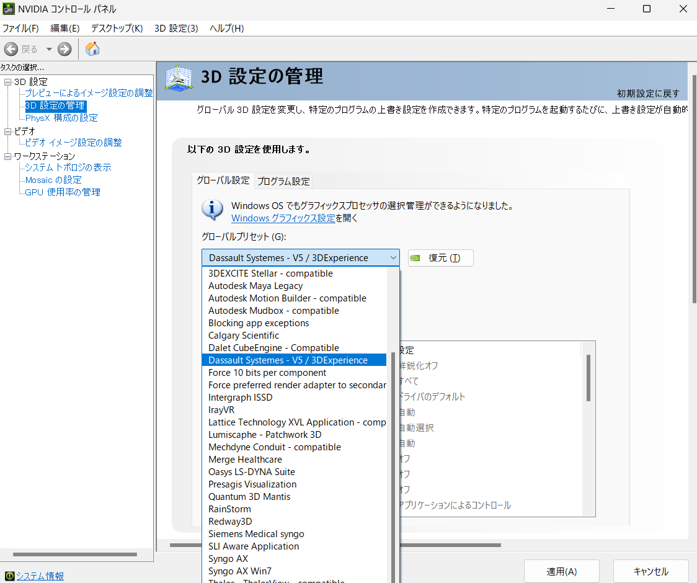Click the 適用(A) button
This screenshot has width=697, height=583.
(561, 571)
